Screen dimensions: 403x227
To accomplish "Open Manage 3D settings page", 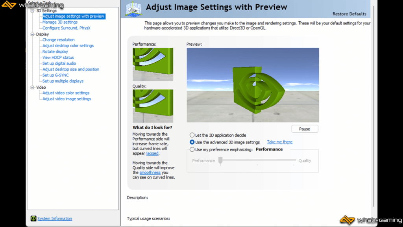I will tap(60, 22).
